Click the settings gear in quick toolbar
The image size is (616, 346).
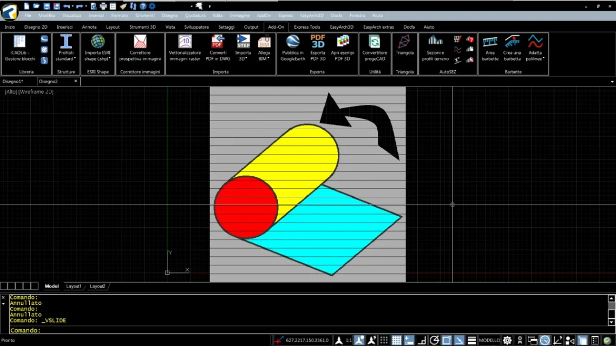point(153,6)
